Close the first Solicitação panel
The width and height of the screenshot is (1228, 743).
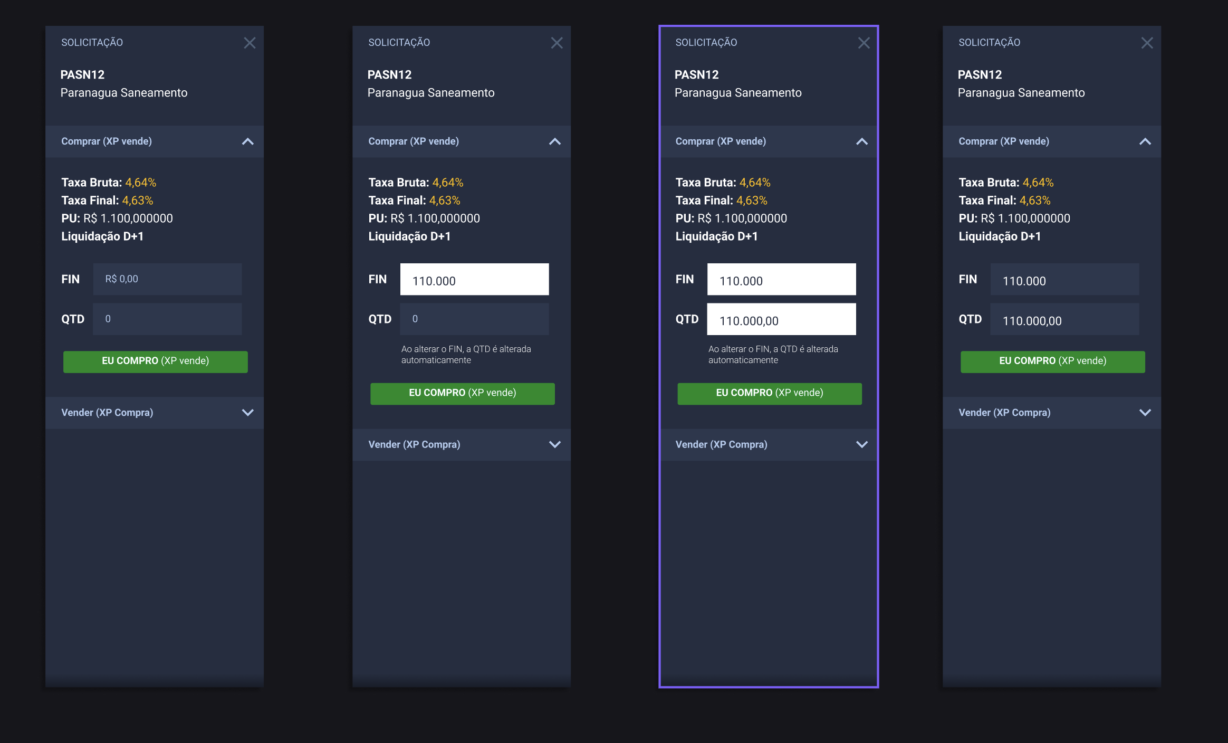pos(250,43)
